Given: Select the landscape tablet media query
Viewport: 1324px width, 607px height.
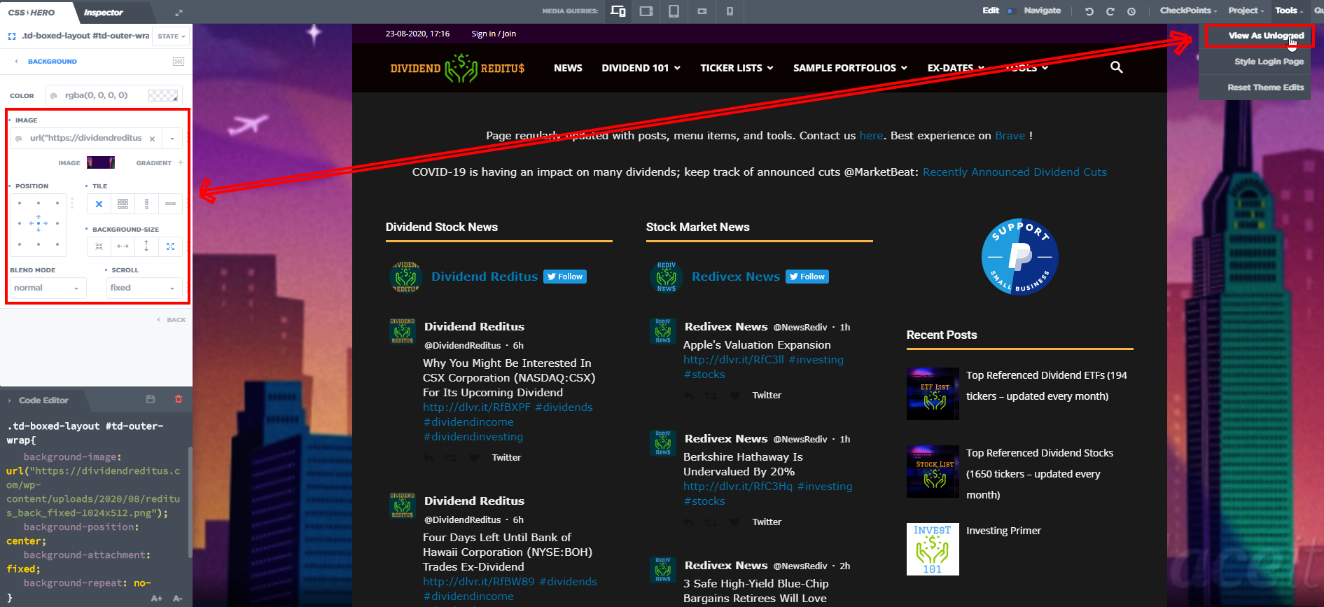Looking at the screenshot, I should pyautogui.click(x=646, y=11).
